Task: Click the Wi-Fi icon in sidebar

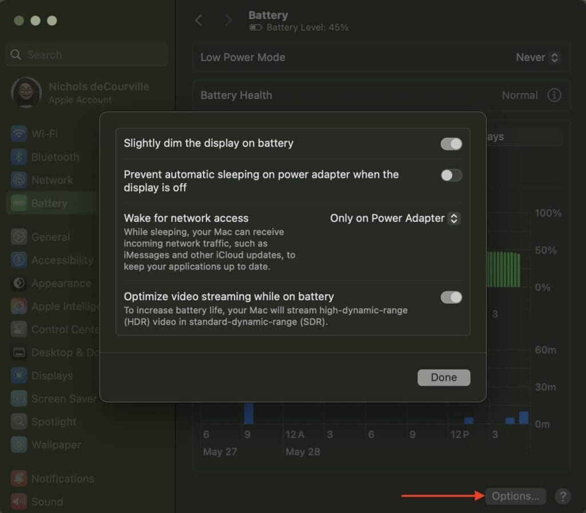Action: 19,134
